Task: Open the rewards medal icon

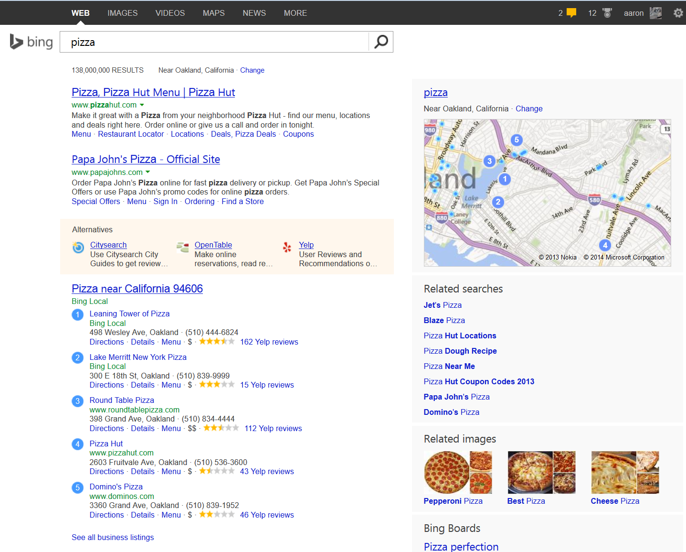Action: point(607,13)
